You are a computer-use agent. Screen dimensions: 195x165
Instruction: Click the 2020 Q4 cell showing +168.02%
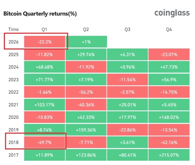169,117
